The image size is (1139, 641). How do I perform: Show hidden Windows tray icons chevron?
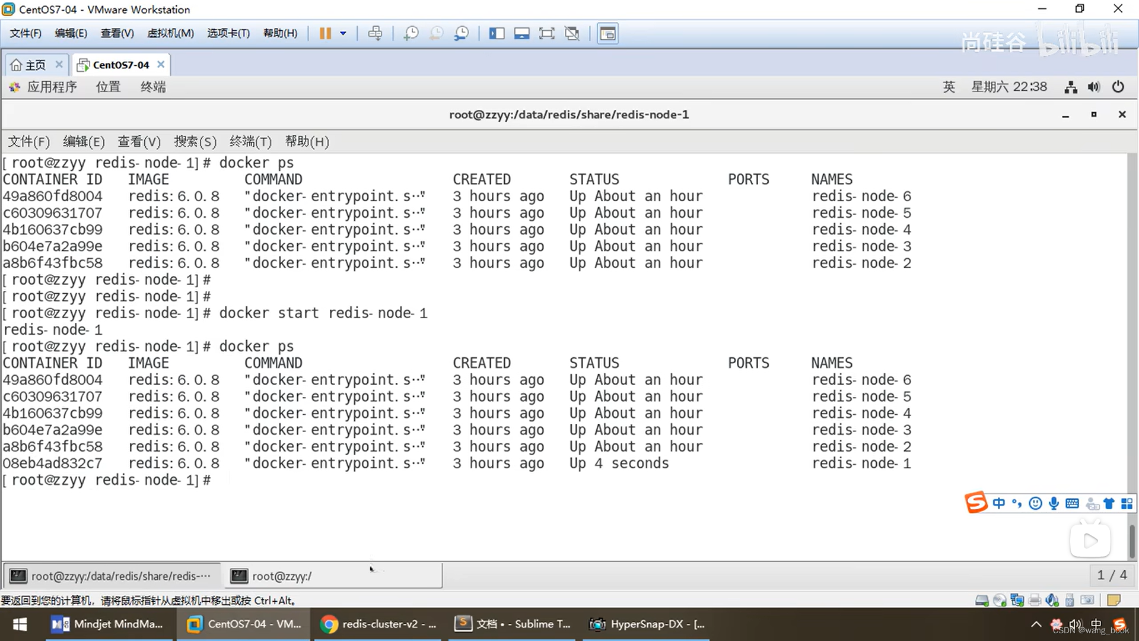pyautogui.click(x=1036, y=624)
